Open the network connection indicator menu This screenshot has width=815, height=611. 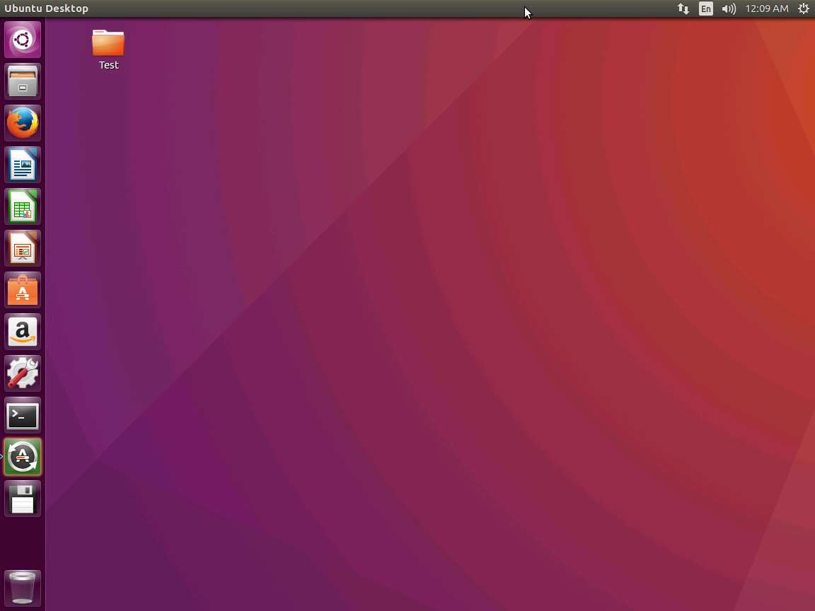coord(683,8)
